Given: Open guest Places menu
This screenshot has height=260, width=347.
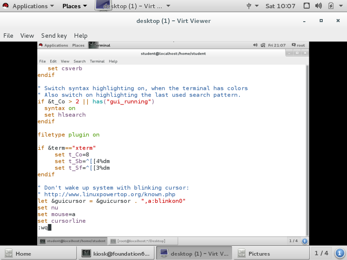Looking at the screenshot, I should click(79, 45).
